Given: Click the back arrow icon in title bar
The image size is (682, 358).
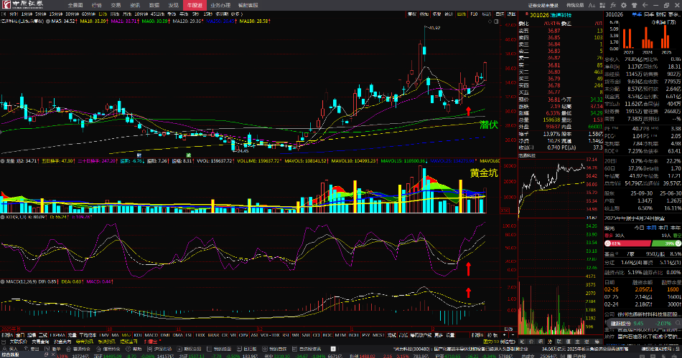Looking at the screenshot, I should coord(645,5).
